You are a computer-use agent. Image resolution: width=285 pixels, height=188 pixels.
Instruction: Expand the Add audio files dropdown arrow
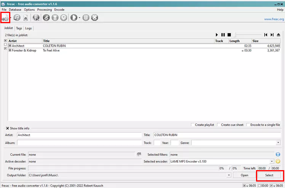(x=11, y=18)
